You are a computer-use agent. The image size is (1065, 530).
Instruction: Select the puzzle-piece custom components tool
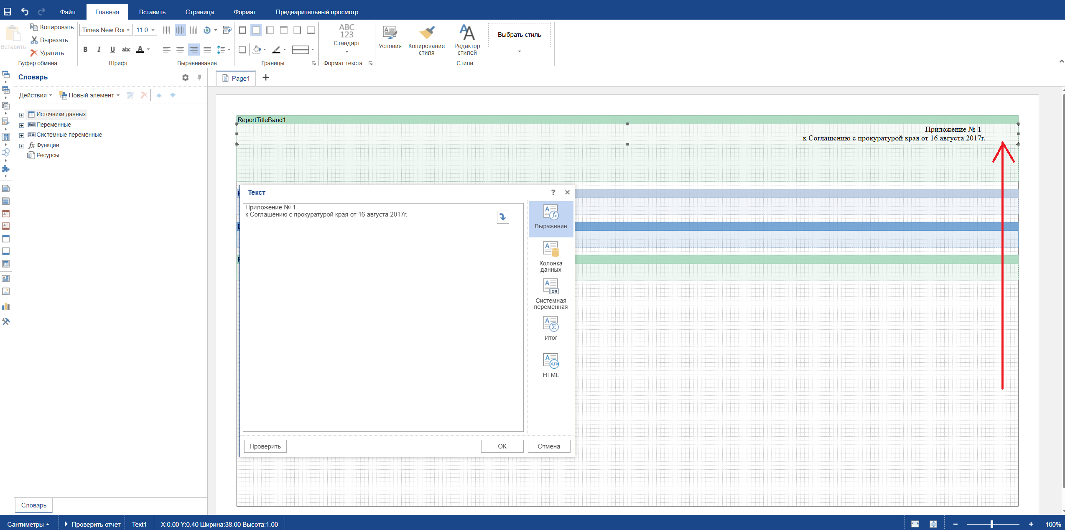(x=6, y=168)
